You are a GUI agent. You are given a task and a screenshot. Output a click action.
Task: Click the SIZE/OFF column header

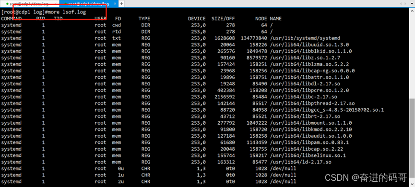[x=223, y=19]
